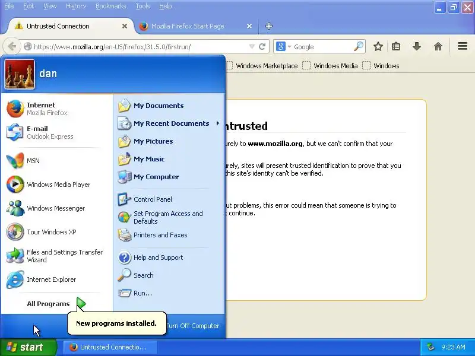Viewport: 475px width, 356px height.
Task: Launch Outlook Express E-mail entry
Action: click(57, 132)
